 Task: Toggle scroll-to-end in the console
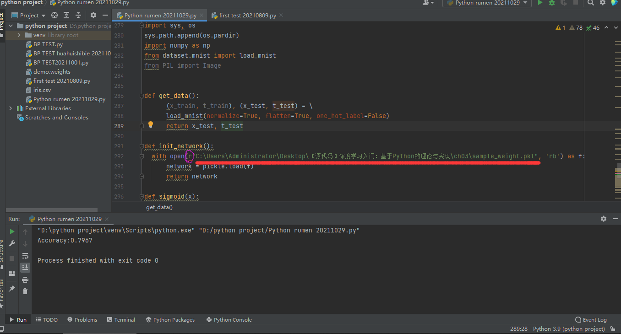[25, 268]
